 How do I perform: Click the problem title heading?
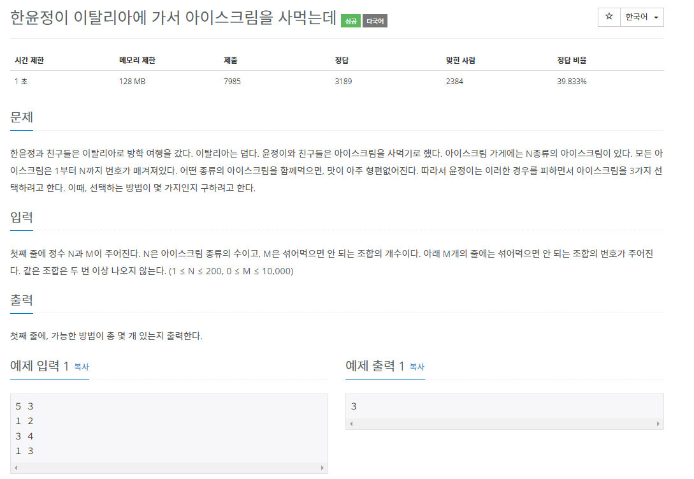coord(173,18)
